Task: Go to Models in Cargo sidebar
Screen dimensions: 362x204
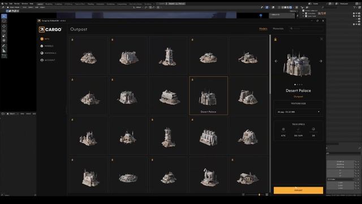Action: 47,46
